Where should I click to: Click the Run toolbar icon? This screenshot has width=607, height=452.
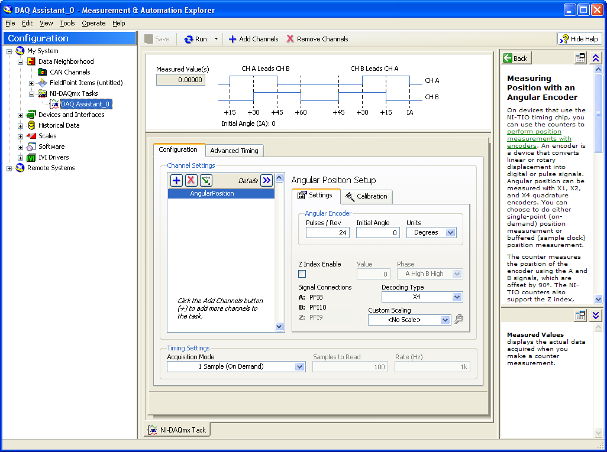coord(189,39)
